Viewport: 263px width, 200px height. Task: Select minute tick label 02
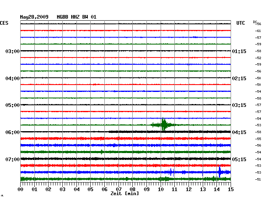coord(48,189)
